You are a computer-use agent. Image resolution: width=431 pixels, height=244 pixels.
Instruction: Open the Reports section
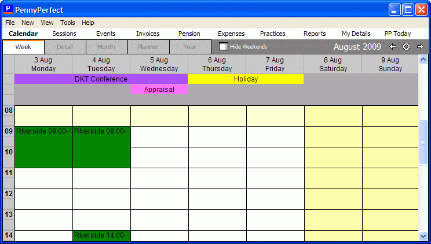click(x=315, y=34)
